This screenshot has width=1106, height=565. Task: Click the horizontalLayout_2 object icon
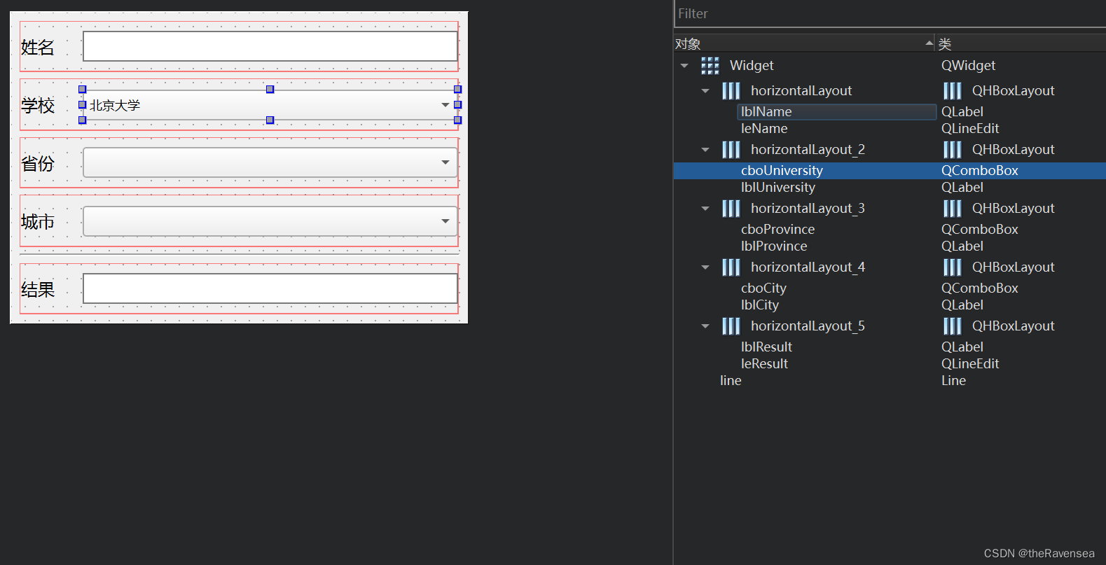pyautogui.click(x=731, y=150)
